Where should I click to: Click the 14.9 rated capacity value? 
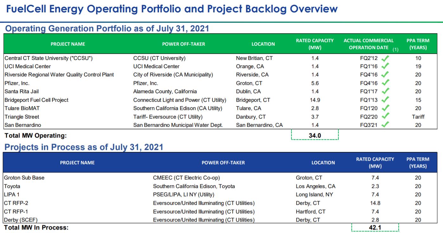pyautogui.click(x=315, y=100)
